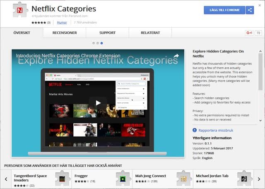Viewport: 265px width, 189px height.
Task: Click the Netflix Categories title text
Action: tap(64, 9)
